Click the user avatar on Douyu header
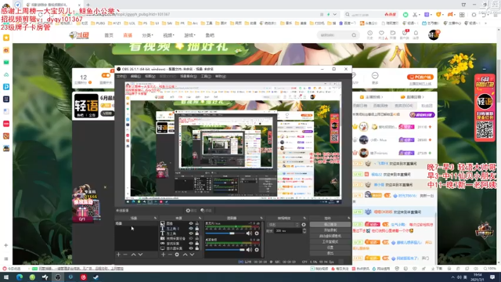Viewport: 501px width, 282px height. (x=434, y=34)
